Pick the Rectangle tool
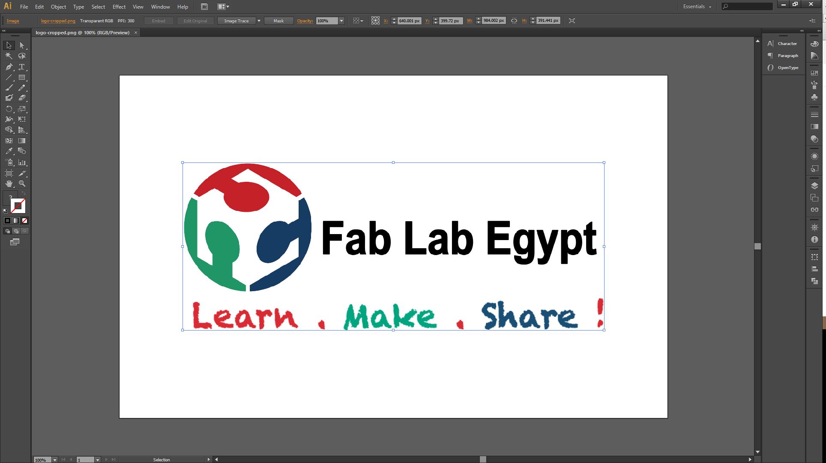Image resolution: width=826 pixels, height=463 pixels. pyautogui.click(x=22, y=78)
